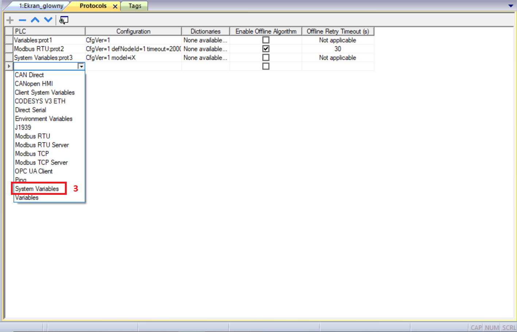Switch to the Tags tab
517x332 pixels.
point(135,6)
